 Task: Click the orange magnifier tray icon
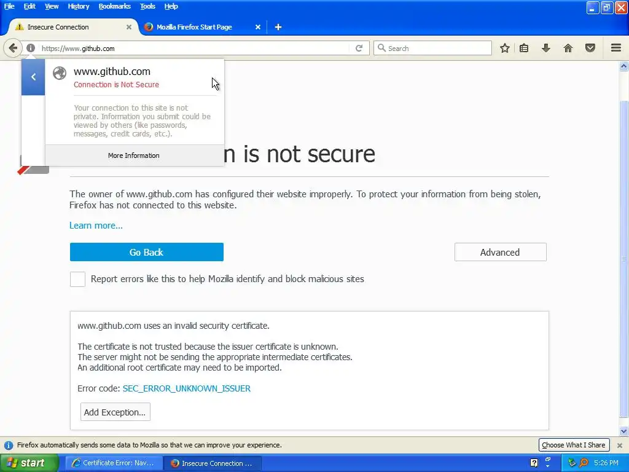(584, 463)
